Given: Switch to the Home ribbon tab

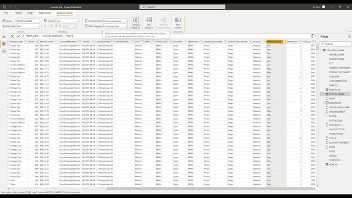Looking at the screenshot, I should [18, 13].
